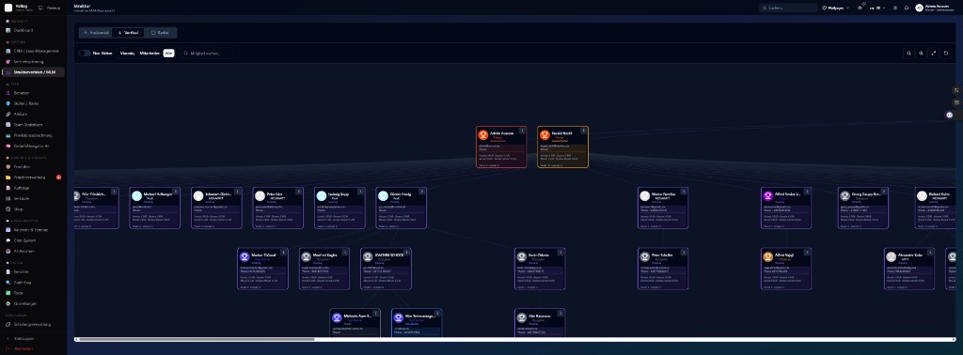Screen dimensions: 963x355
Task: Open Einstellungen in the sidebar
Action: [33, 303]
